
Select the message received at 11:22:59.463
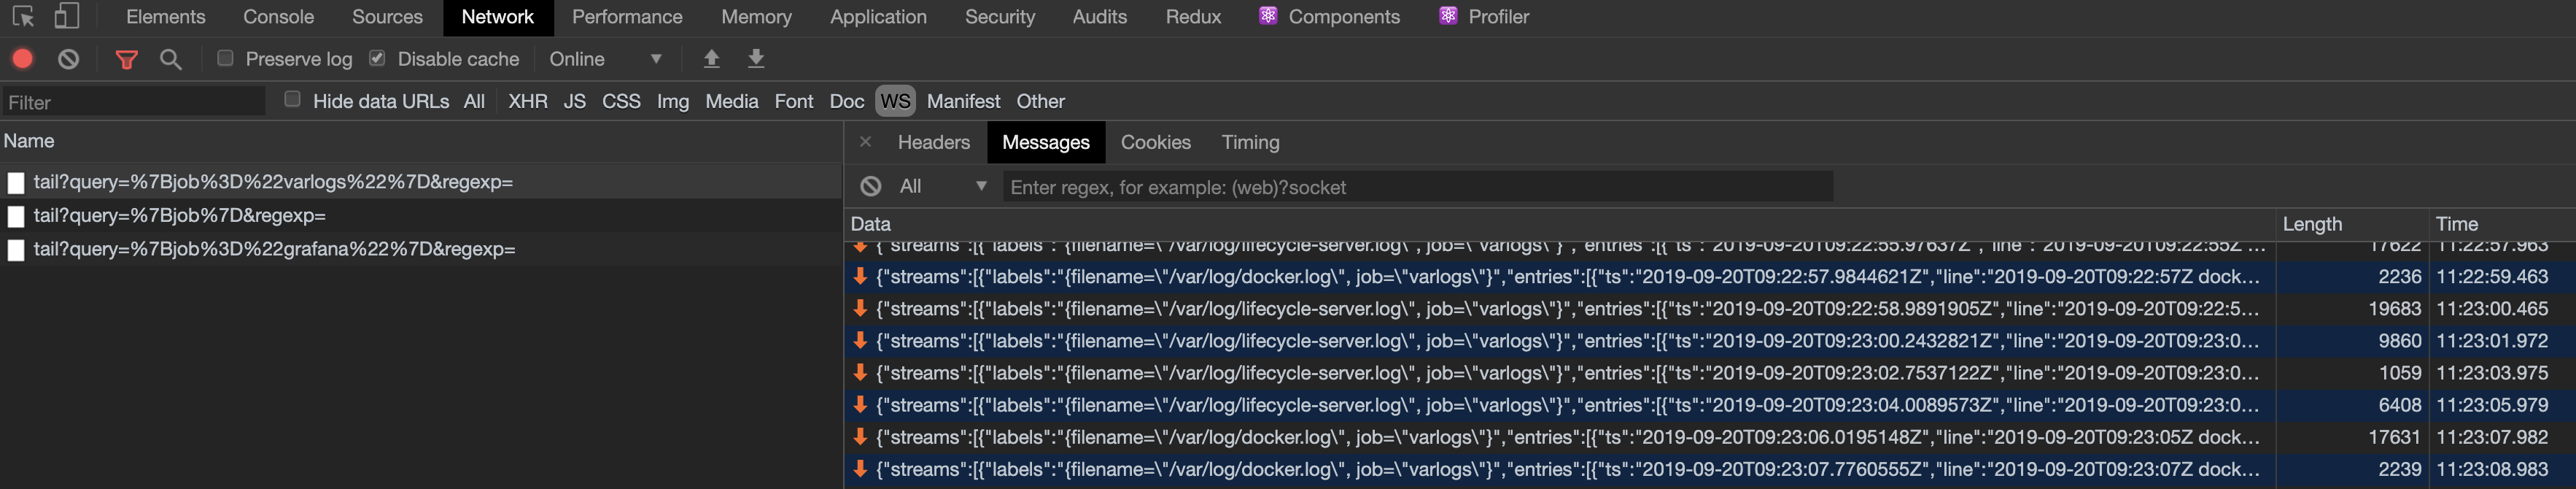1710,276
